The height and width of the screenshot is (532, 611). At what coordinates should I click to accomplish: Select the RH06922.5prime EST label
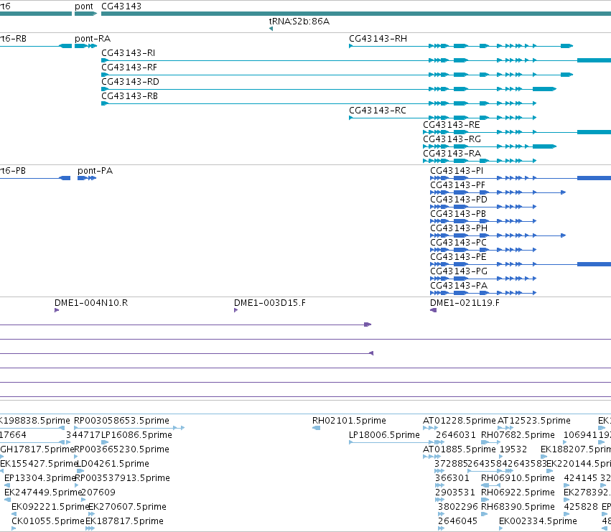(x=518, y=493)
